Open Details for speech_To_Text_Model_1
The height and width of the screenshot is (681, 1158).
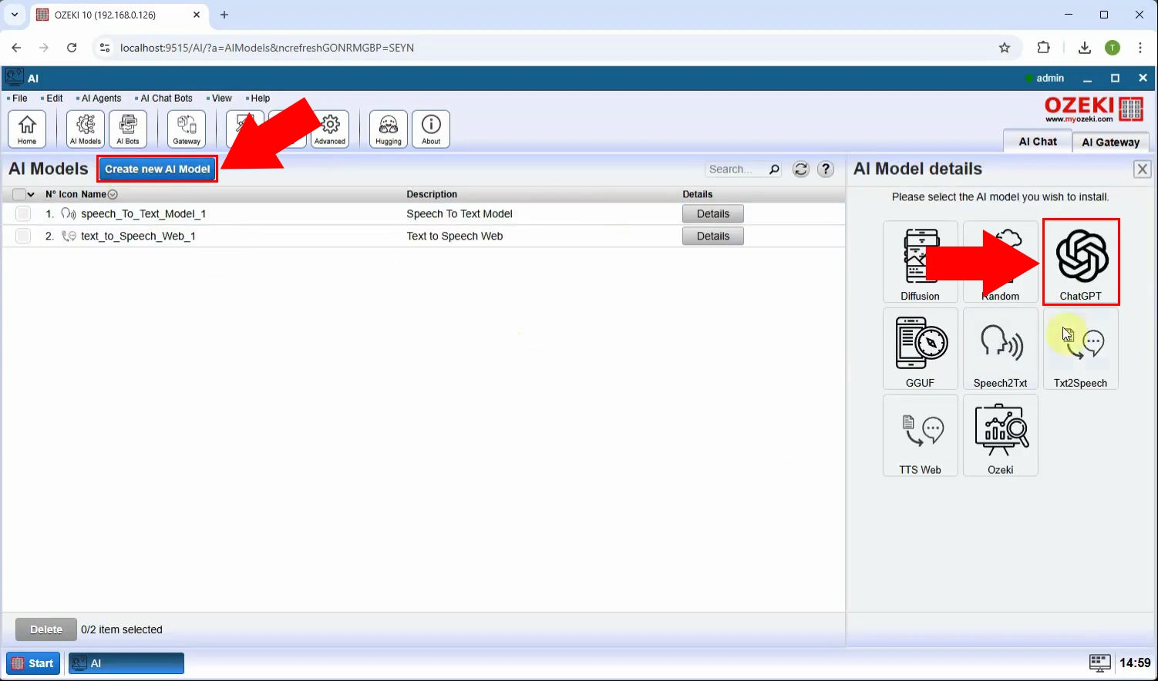click(713, 214)
